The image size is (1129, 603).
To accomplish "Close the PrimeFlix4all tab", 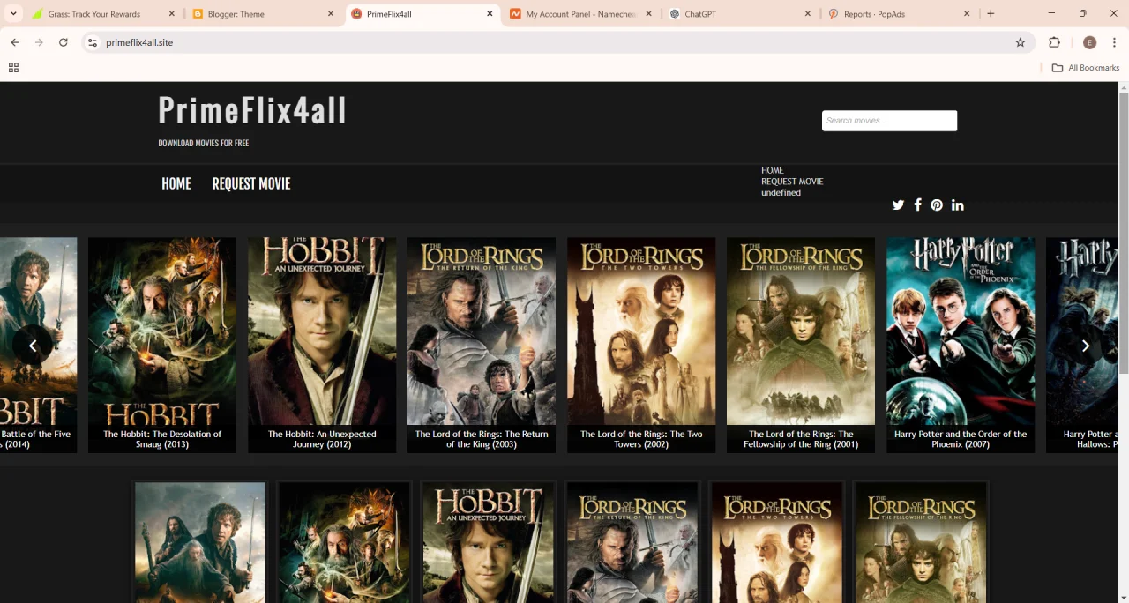I will [x=490, y=14].
